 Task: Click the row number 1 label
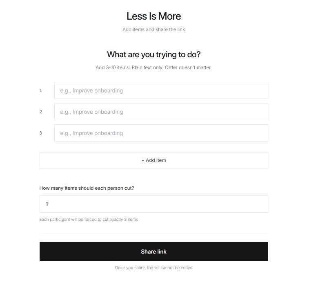tap(41, 90)
